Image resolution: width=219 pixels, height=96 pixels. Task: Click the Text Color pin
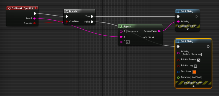(178, 72)
